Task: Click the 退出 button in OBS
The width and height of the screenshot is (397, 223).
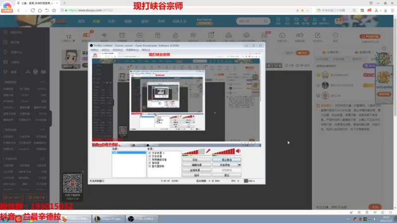Action: click(x=227, y=175)
